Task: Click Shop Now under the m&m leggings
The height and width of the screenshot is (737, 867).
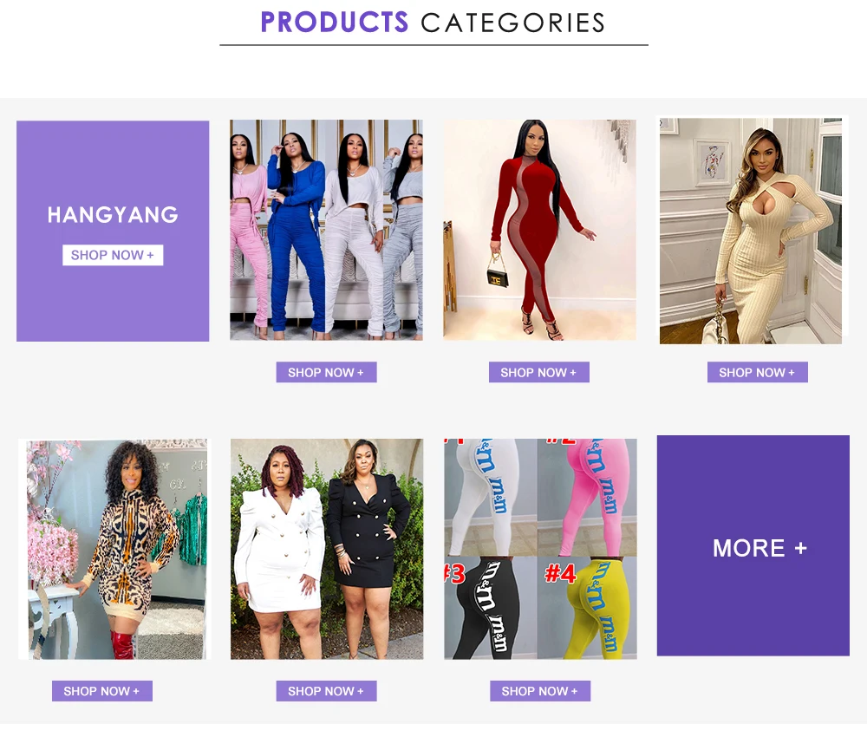Action: pos(539,691)
